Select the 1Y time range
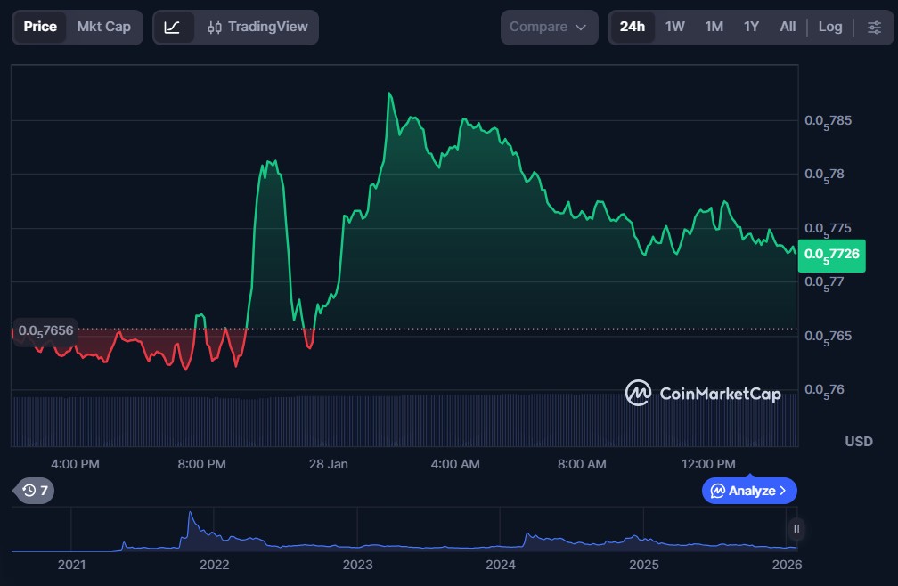Viewport: 898px width, 586px height. (751, 27)
